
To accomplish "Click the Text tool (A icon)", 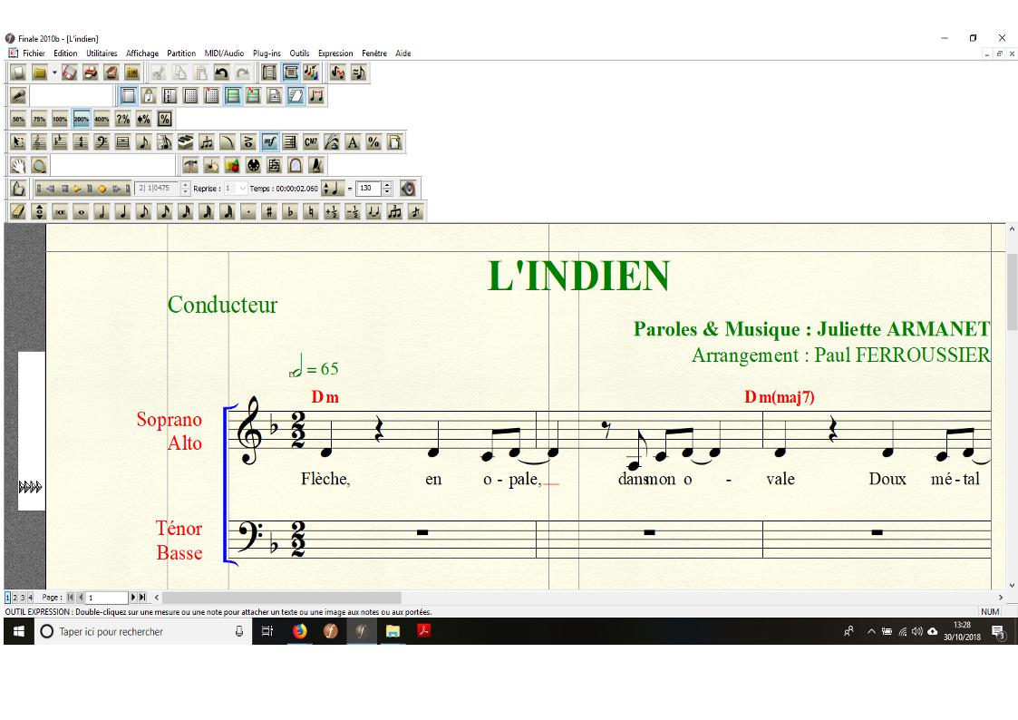I will pos(353,141).
